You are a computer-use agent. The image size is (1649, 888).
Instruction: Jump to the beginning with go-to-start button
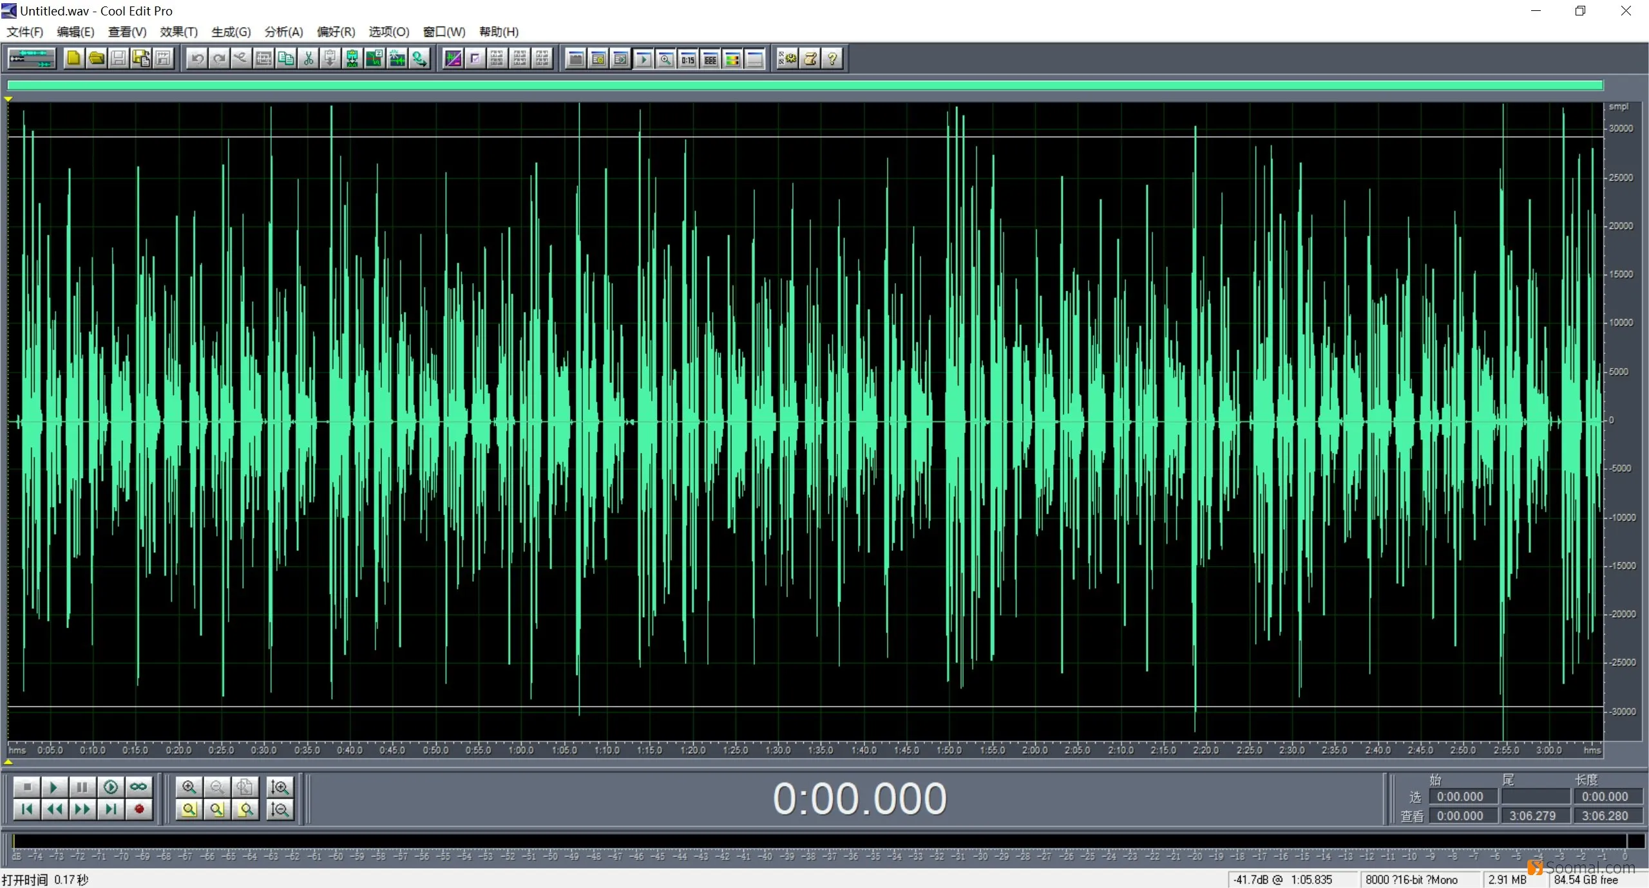tap(27, 809)
